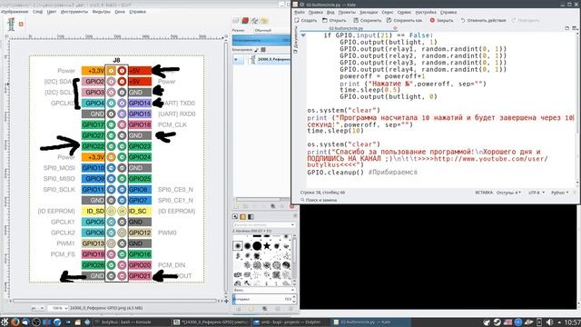581x327 pixels.
Task: Select the large solid round brush
Action: pos(257,246)
